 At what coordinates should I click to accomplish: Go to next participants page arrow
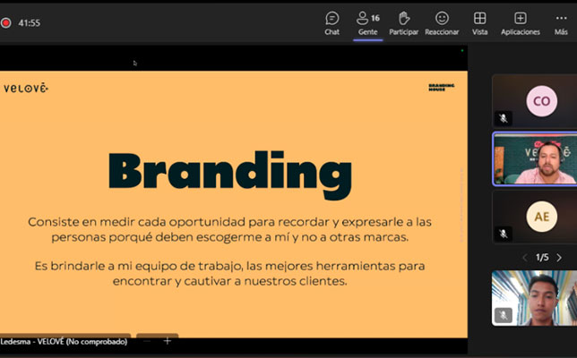point(559,258)
